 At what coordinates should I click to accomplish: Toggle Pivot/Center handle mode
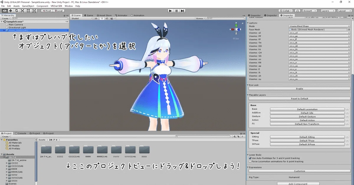(47, 11)
